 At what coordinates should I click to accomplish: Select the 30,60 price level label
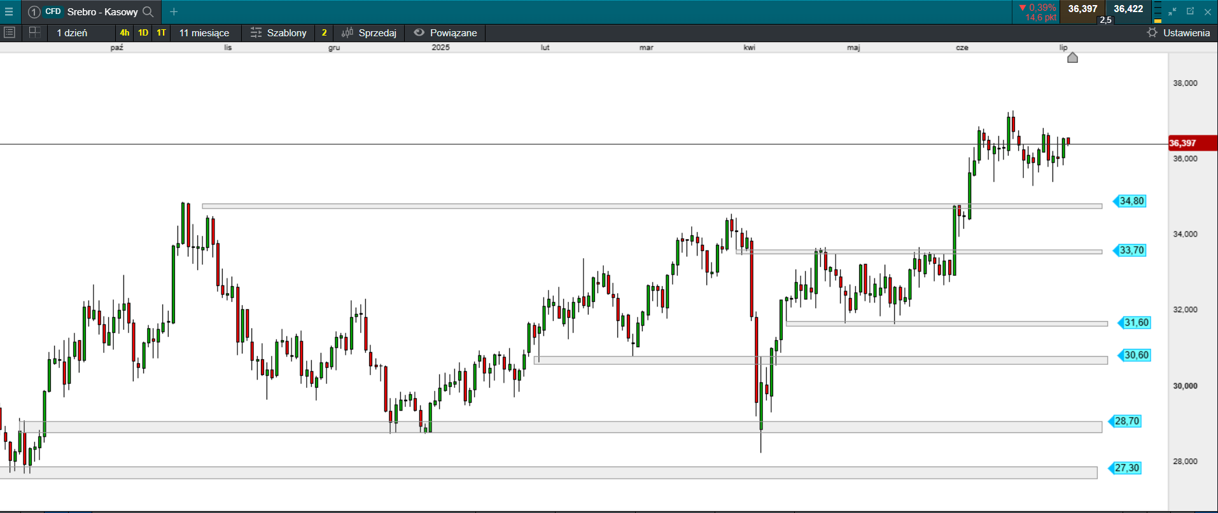coord(1134,355)
